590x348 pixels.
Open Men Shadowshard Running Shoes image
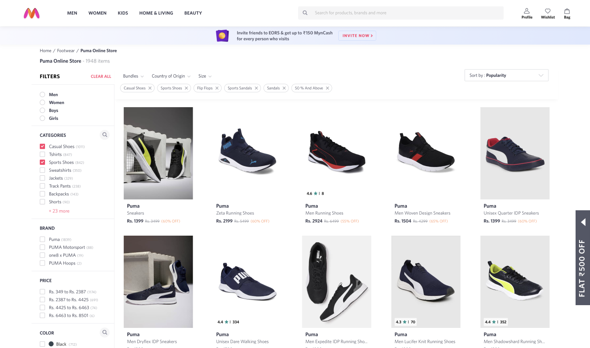pyautogui.click(x=515, y=282)
